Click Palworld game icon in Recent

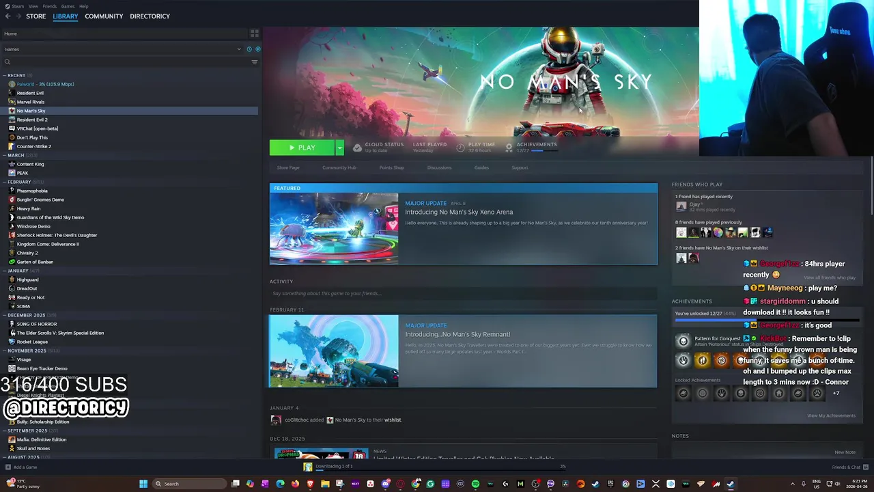pos(12,84)
